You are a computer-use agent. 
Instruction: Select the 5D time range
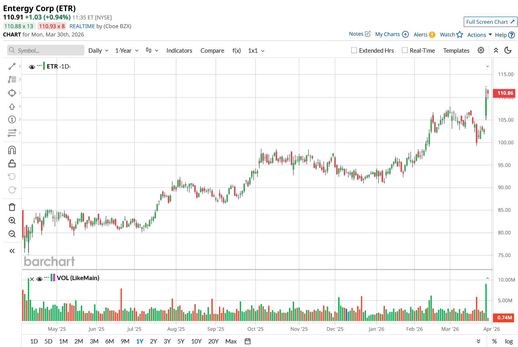(x=48, y=341)
